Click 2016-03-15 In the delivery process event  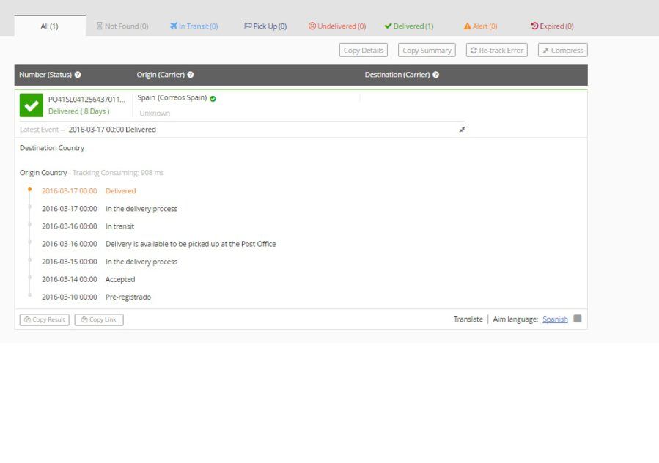click(x=110, y=262)
